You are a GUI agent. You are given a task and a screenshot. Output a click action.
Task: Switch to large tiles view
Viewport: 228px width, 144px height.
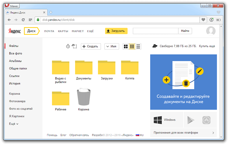pyautogui.click(x=126, y=46)
